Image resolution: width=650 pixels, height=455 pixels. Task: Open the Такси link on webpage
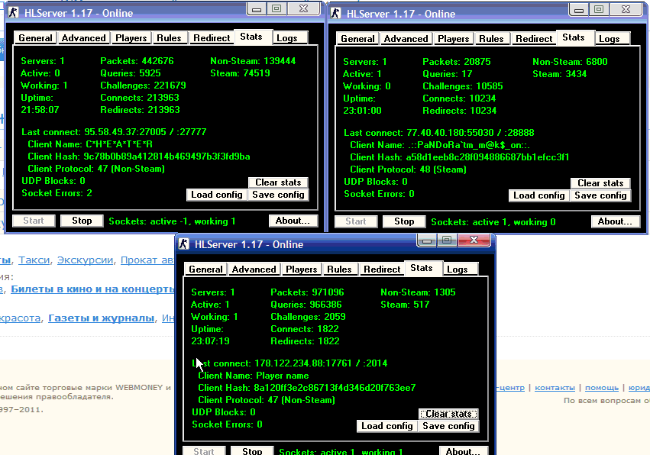(x=34, y=260)
